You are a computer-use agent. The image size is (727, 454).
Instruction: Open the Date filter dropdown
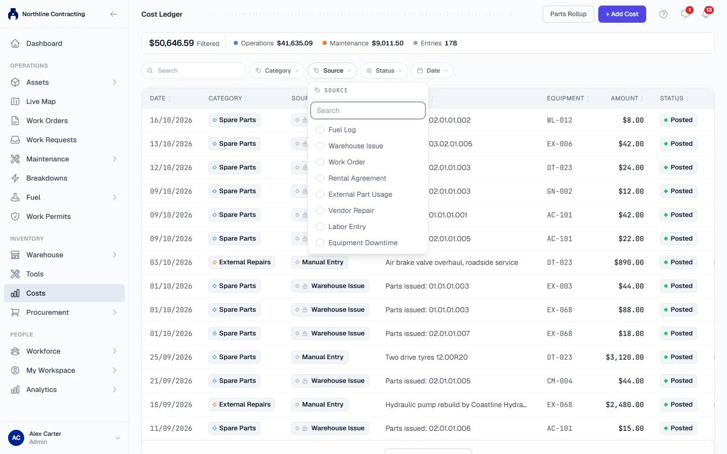432,71
